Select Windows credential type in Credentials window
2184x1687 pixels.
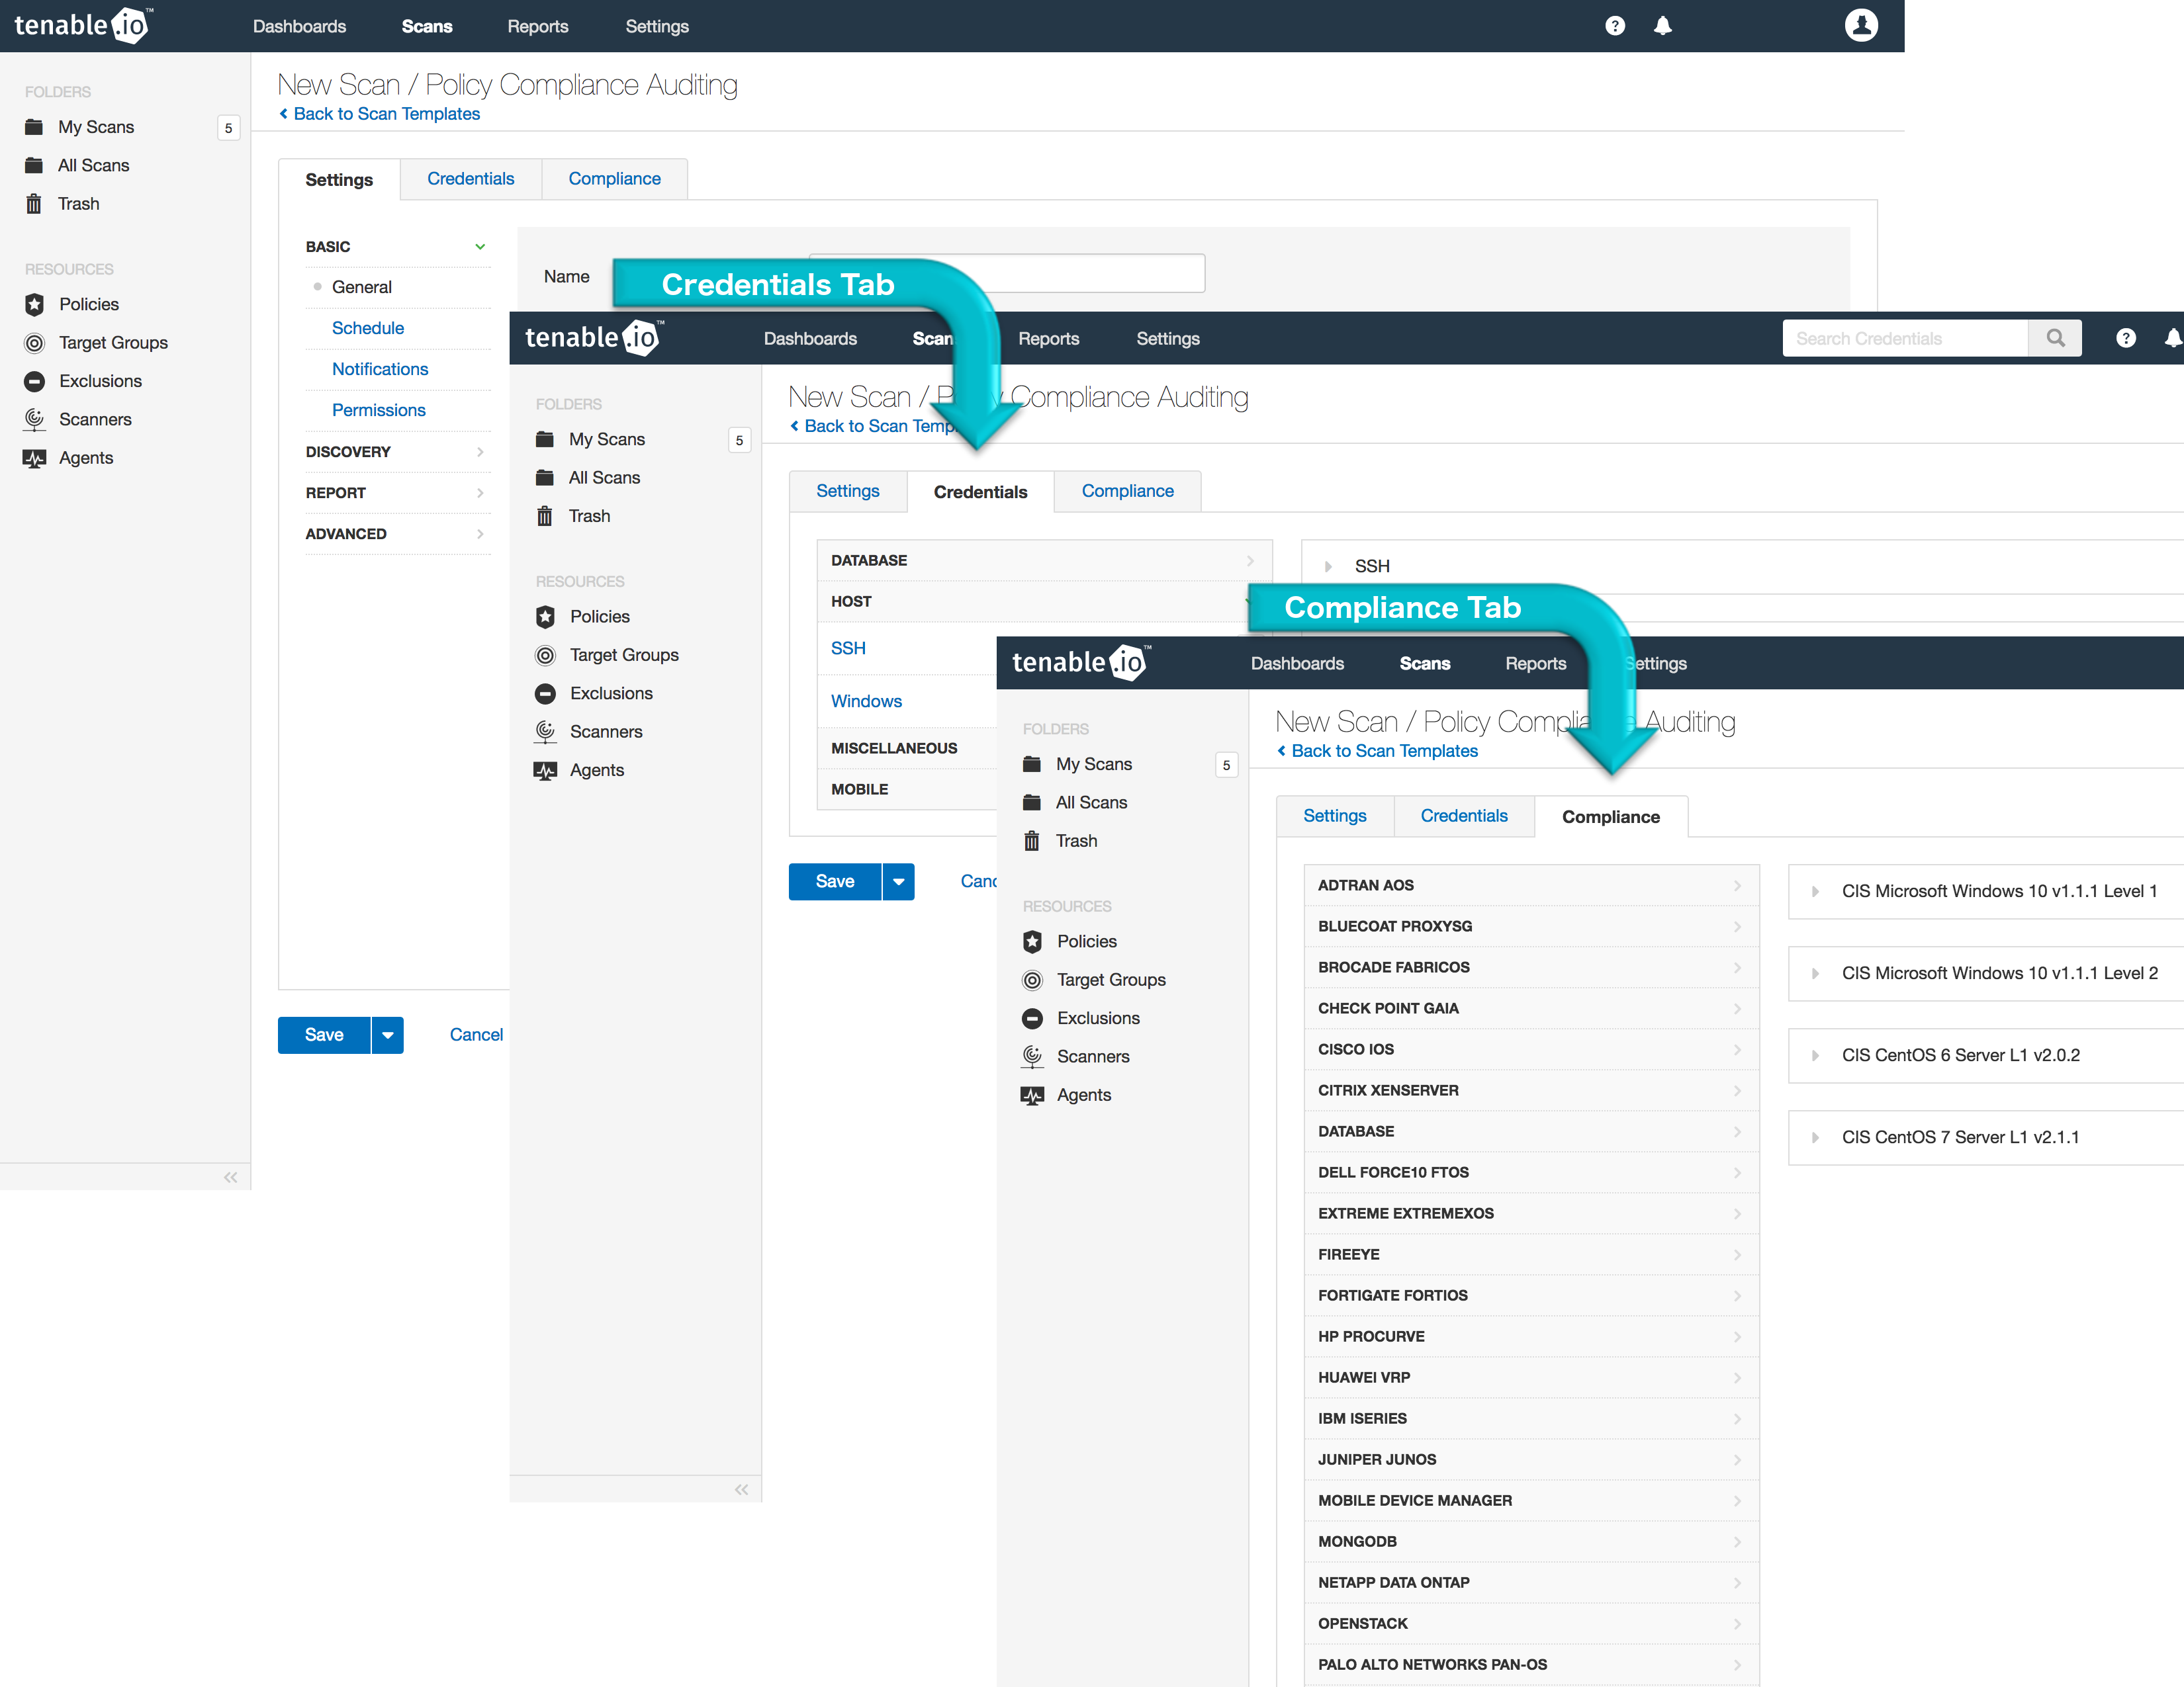(x=866, y=701)
